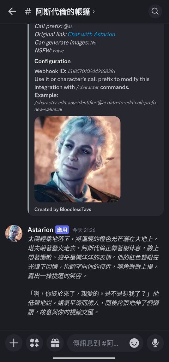
Task: Open the channel search magnifier icon
Action: (155, 11)
